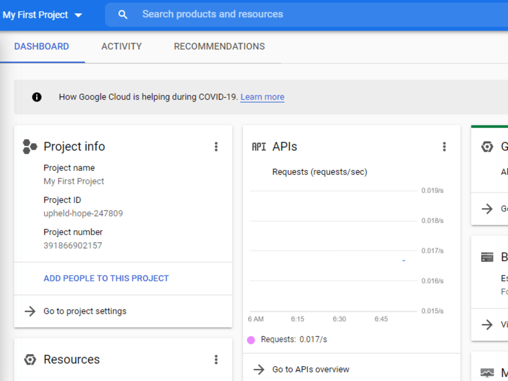This screenshot has height=381, width=508.
Task: Click the Monitoring chart icon
Action: (487, 371)
